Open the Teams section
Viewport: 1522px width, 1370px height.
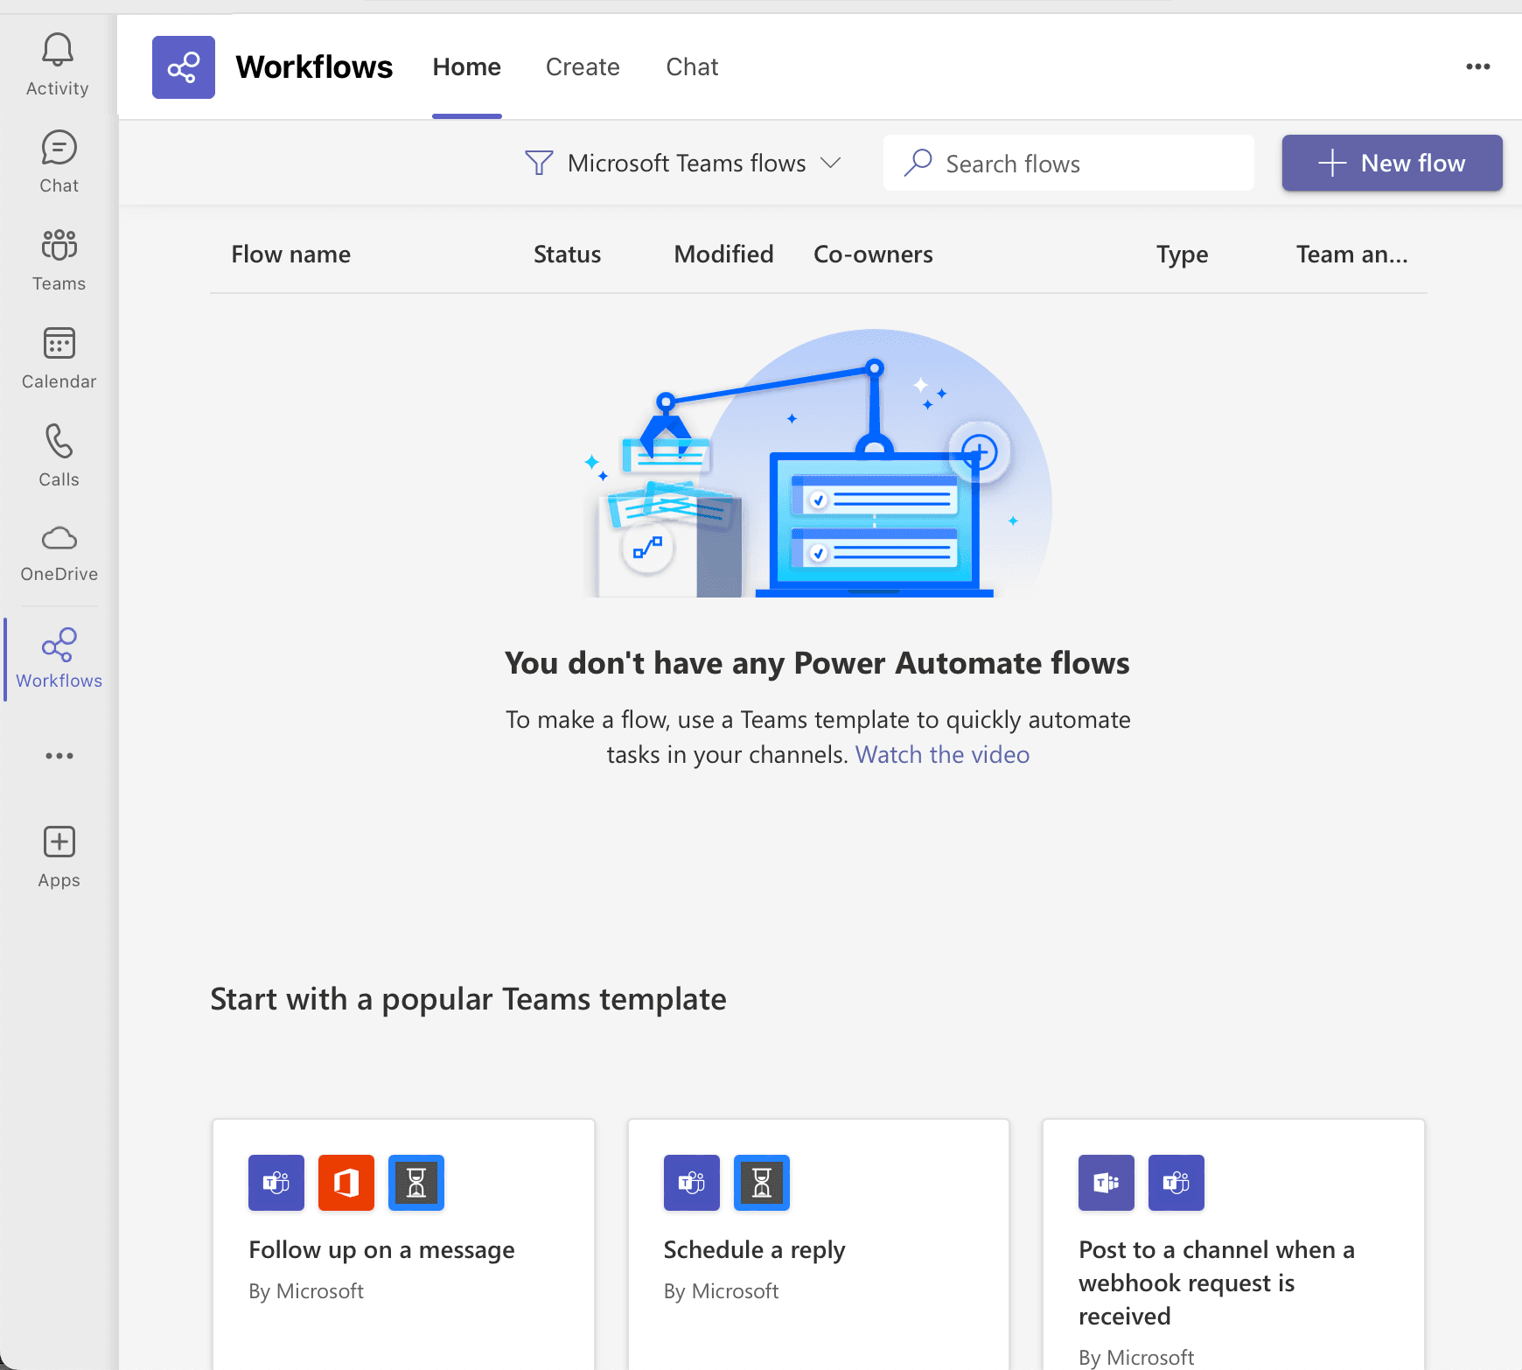58,258
